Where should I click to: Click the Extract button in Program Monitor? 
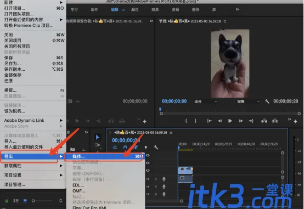pyautogui.click(x=274, y=121)
